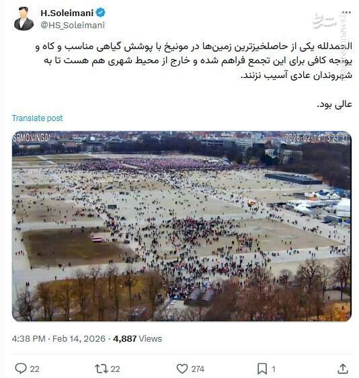Click the reply count 22
The image size is (359, 378).
coord(34,369)
